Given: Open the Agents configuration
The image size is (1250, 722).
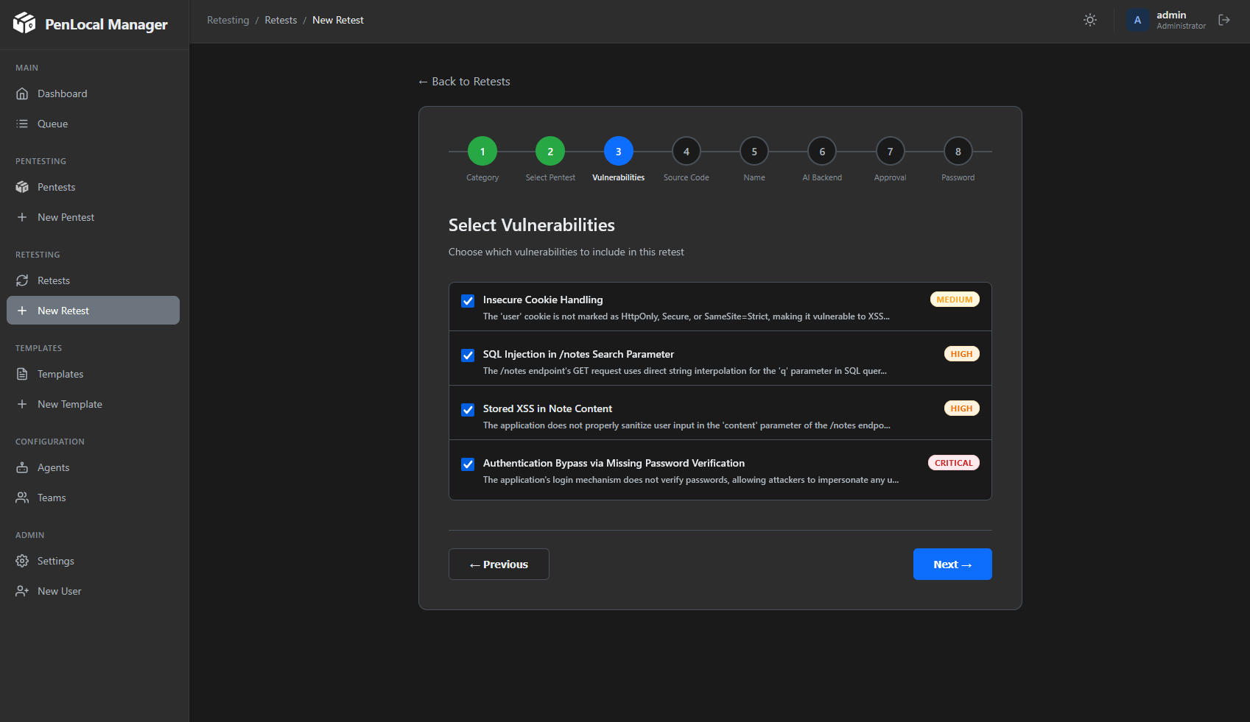Looking at the screenshot, I should tap(52, 467).
